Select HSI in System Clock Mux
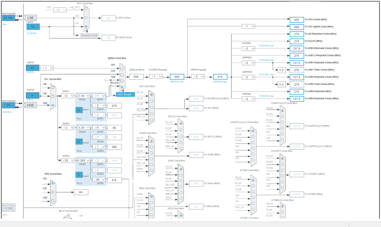 click(122, 69)
